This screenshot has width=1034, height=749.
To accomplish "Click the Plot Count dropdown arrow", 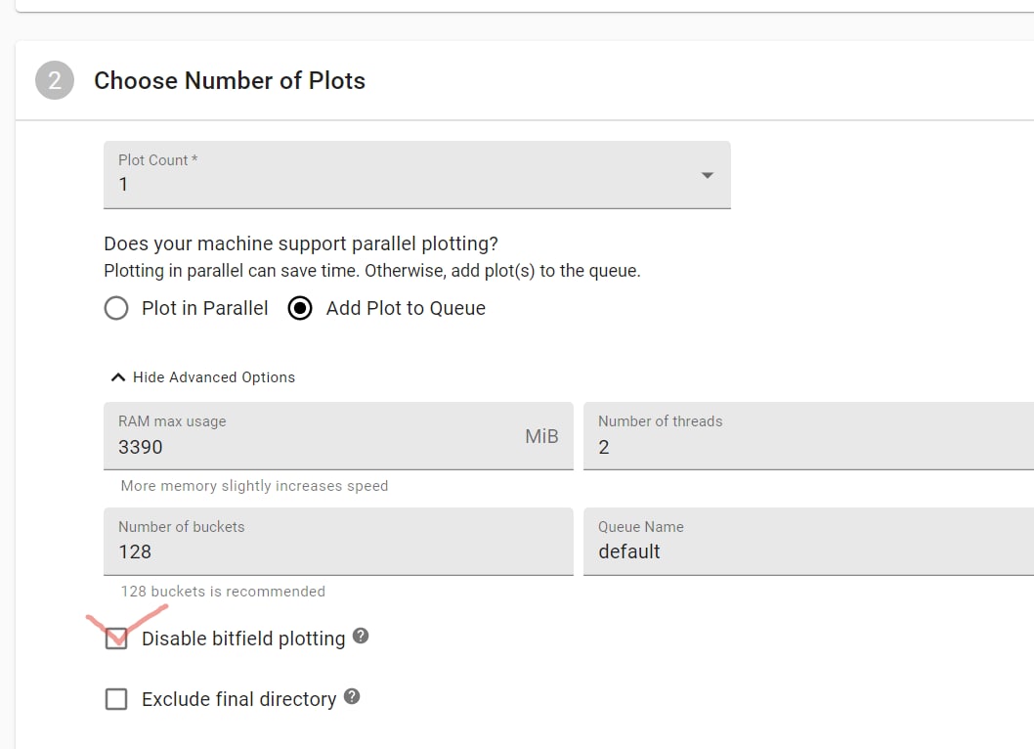I will (x=708, y=176).
